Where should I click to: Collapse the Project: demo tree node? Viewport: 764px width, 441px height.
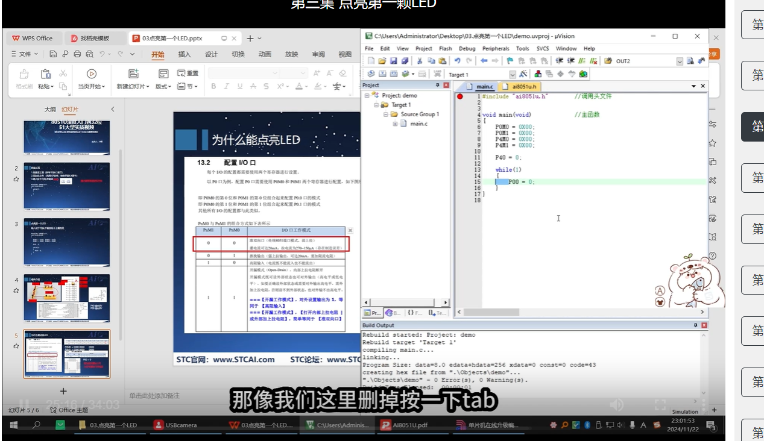pyautogui.click(x=367, y=96)
